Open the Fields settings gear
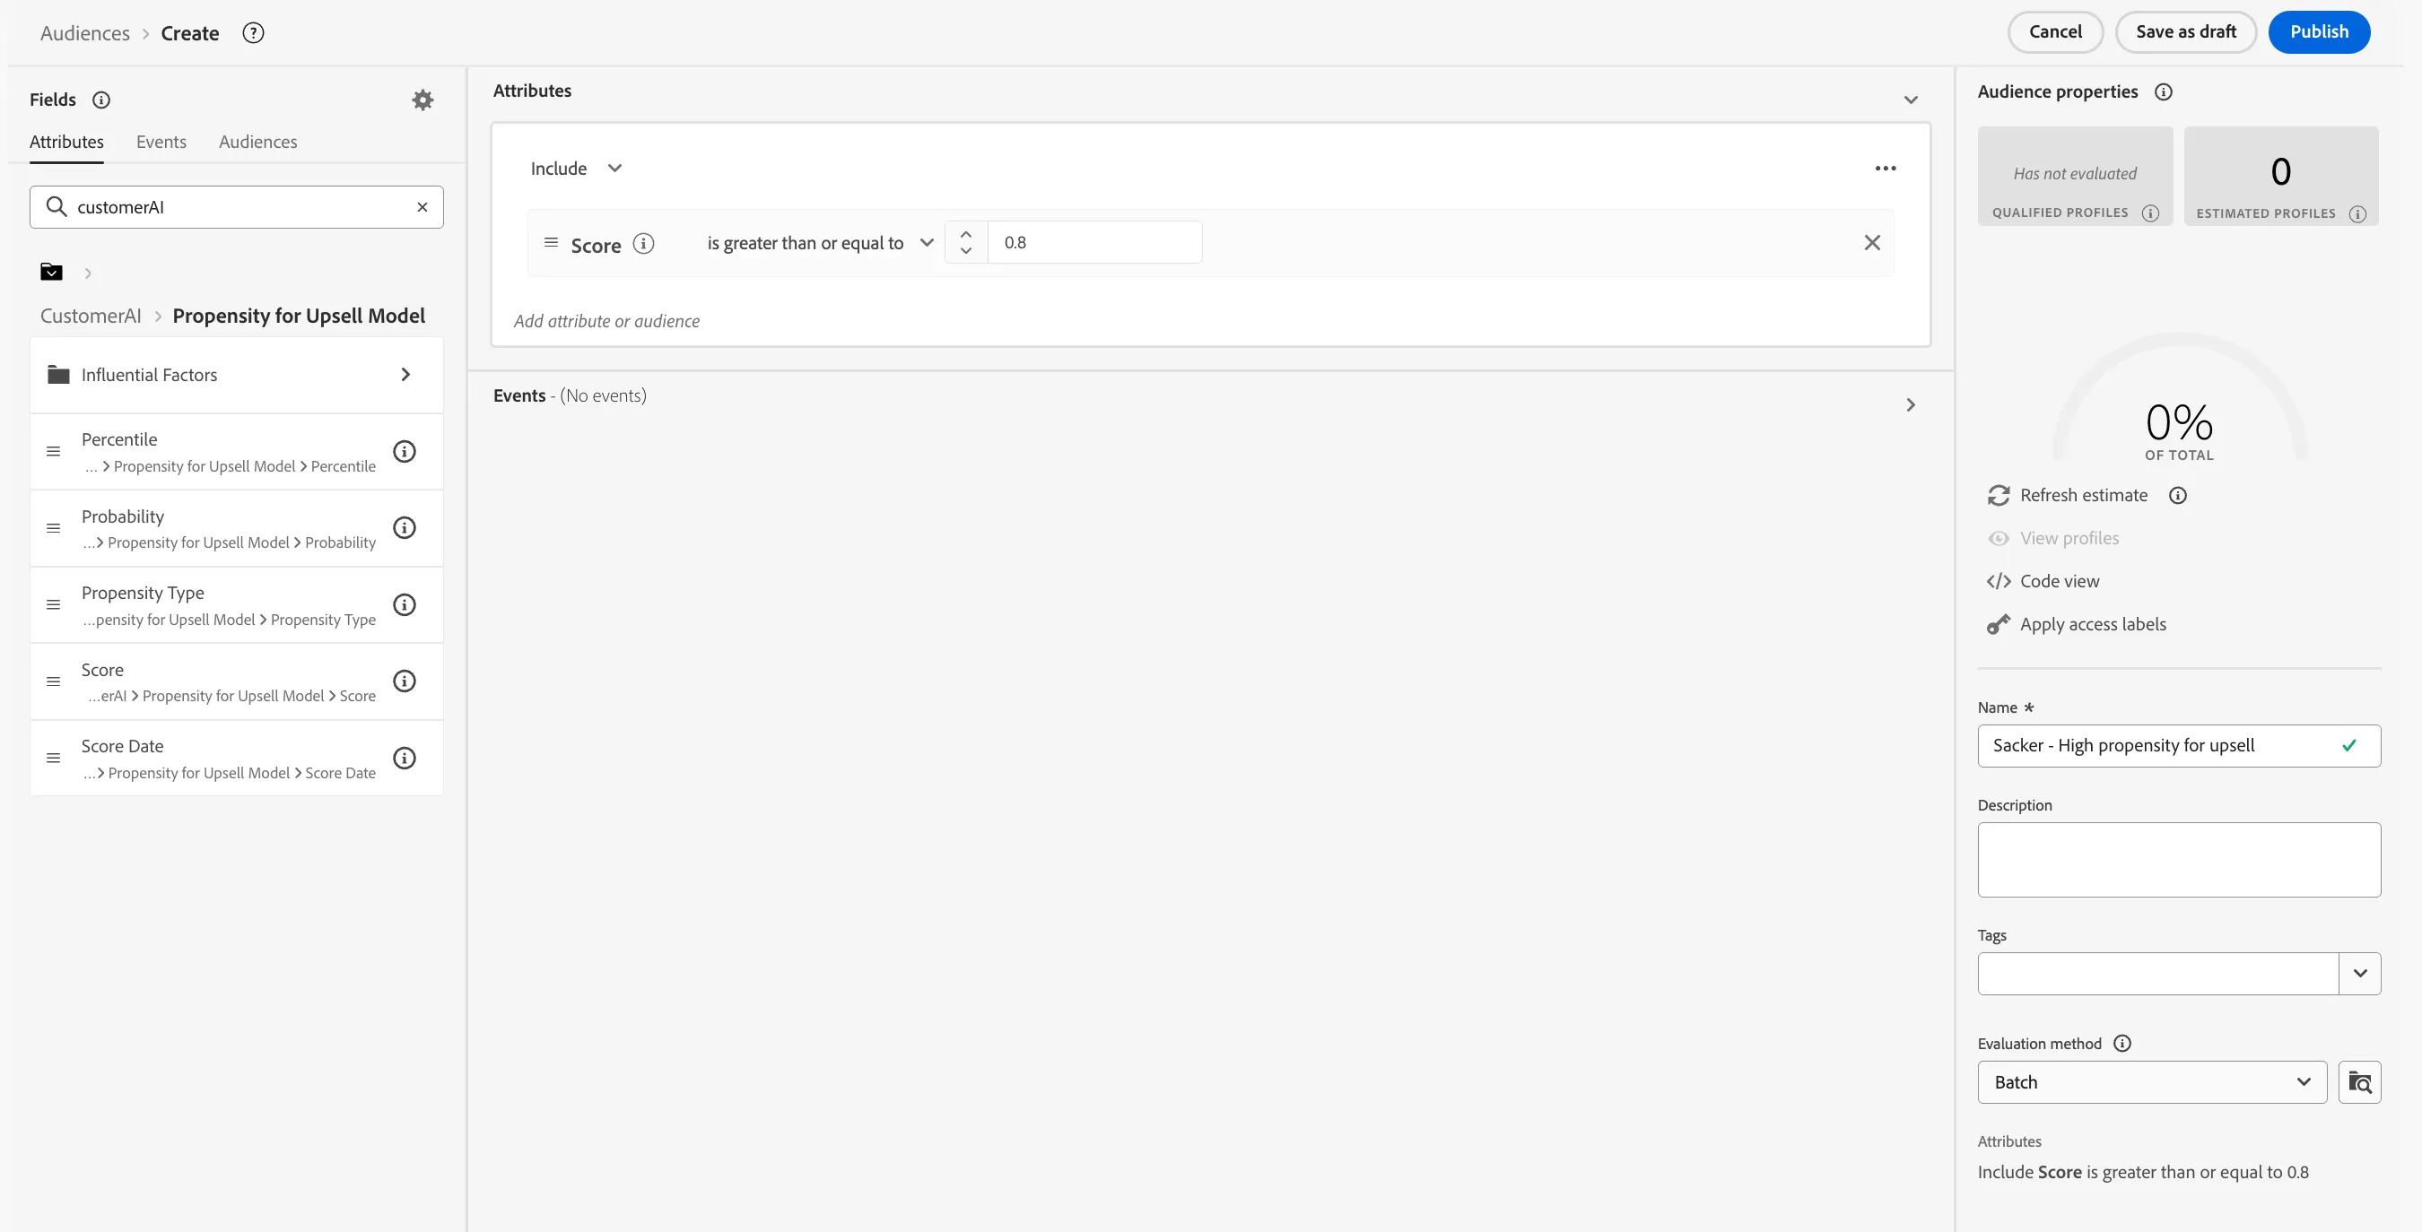 423,100
